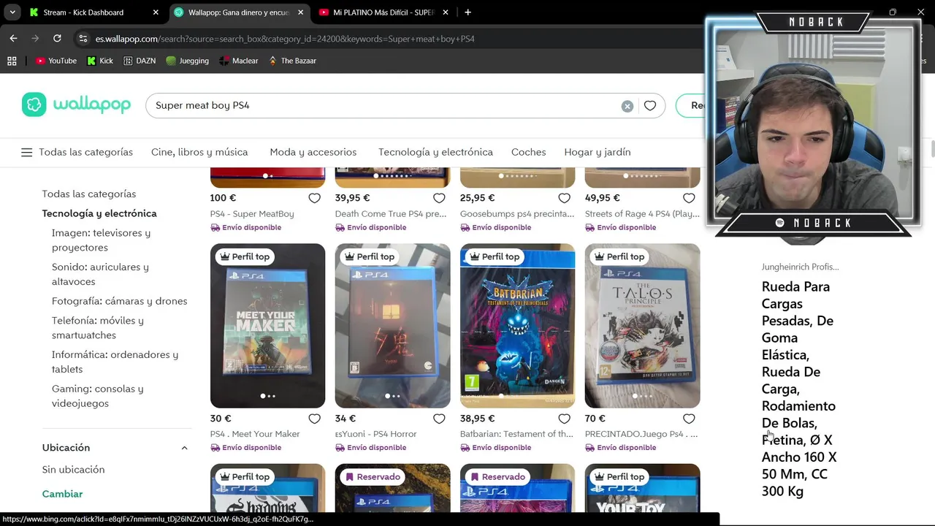Favorite the Batbarian listing
Image resolution: width=935 pixels, height=526 pixels.
pos(564,419)
